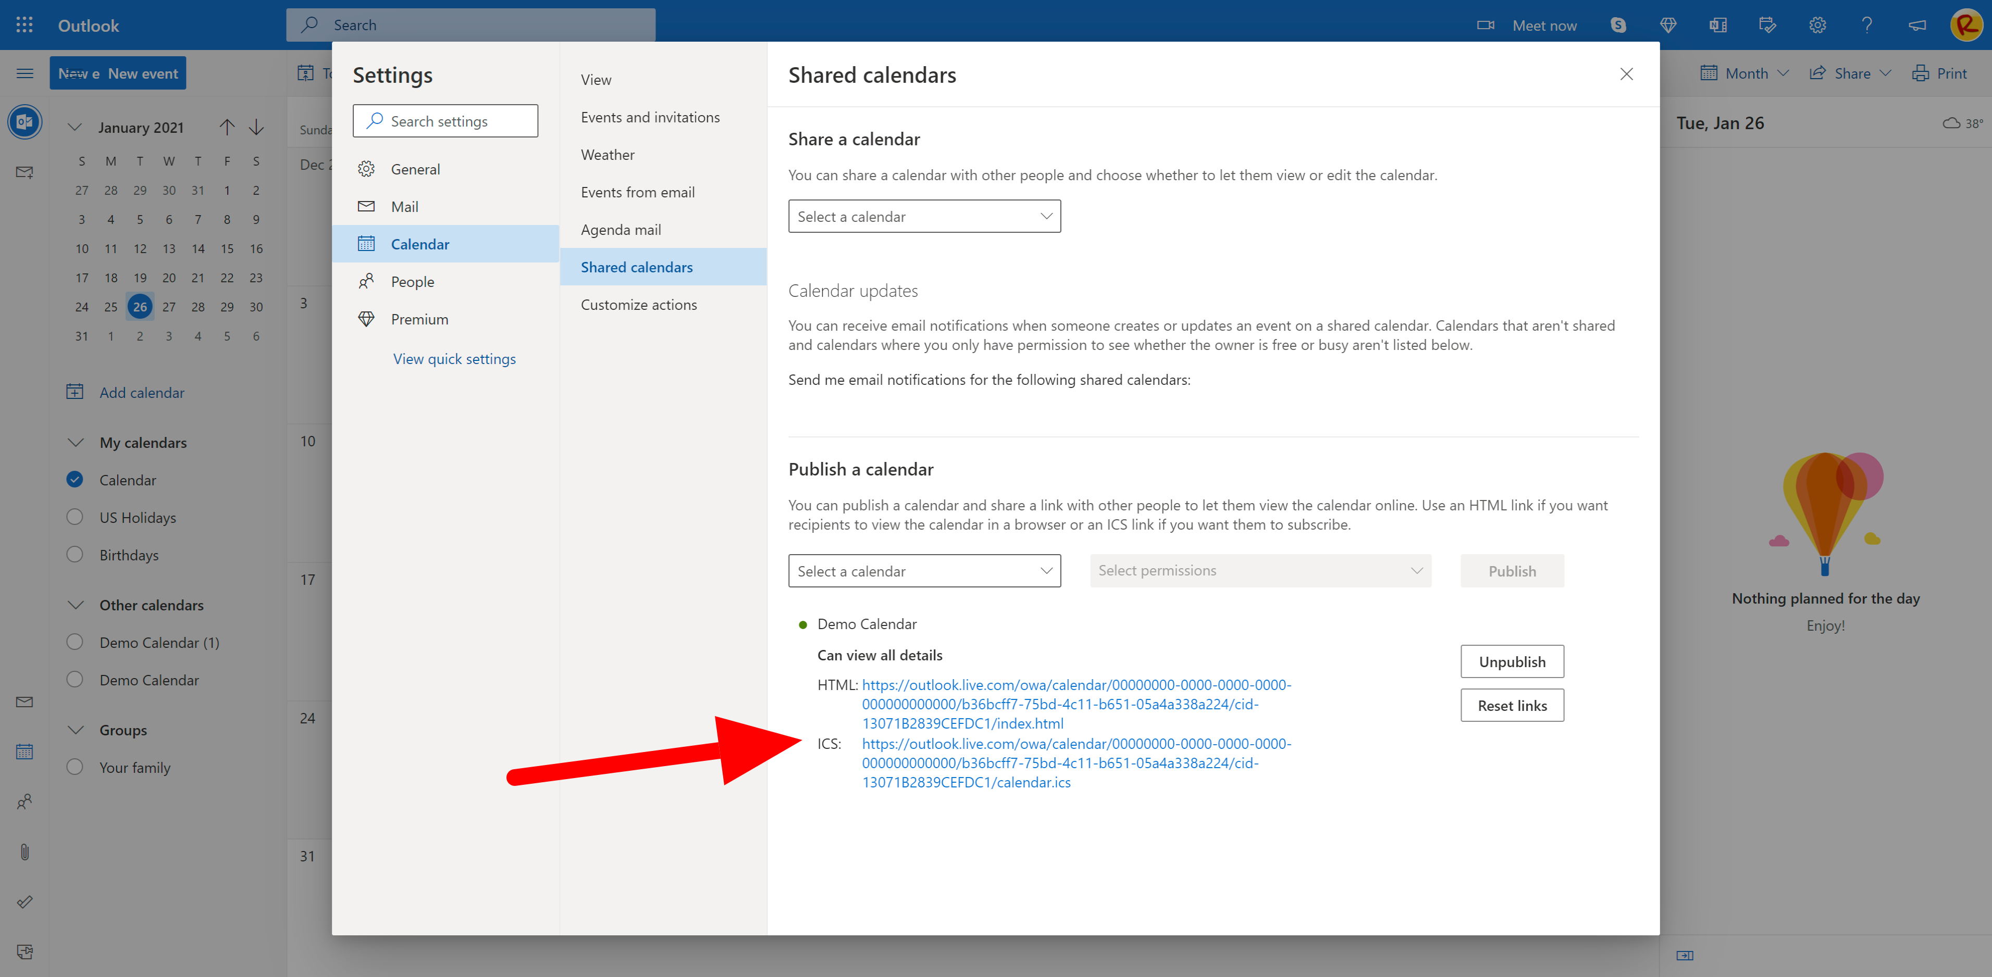
Task: Enable the Demo Calendar under Other calendars
Action: 75,680
